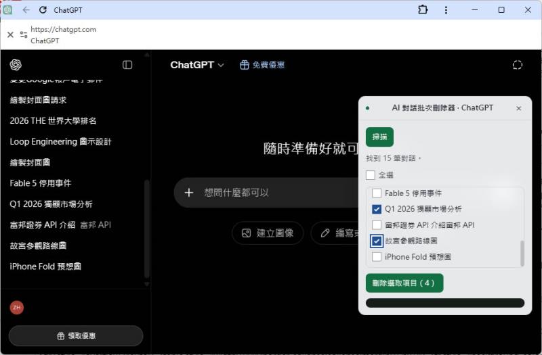Click the ChatGPT app icon in the title bar

pyautogui.click(x=7, y=9)
